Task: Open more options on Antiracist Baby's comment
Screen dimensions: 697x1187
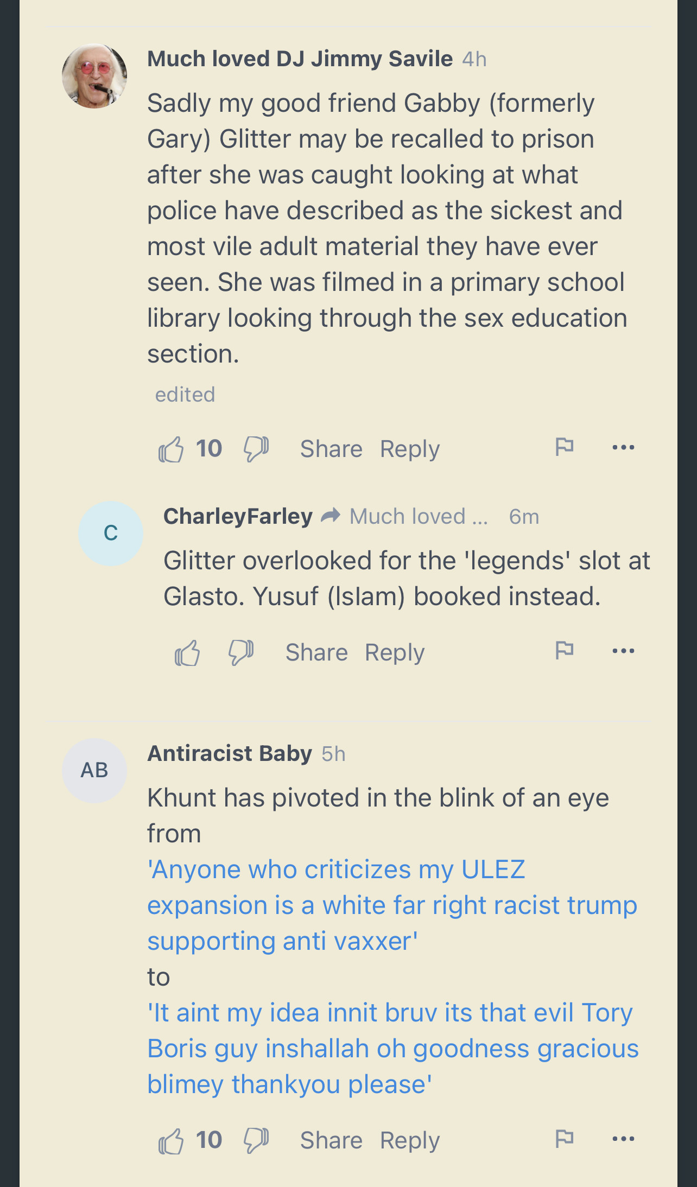Action: click(623, 1139)
